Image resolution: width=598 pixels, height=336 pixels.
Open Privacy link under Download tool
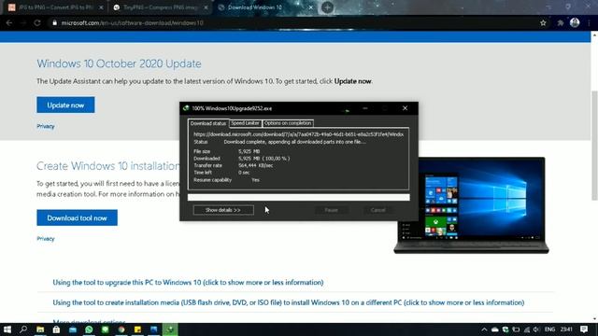46,239
